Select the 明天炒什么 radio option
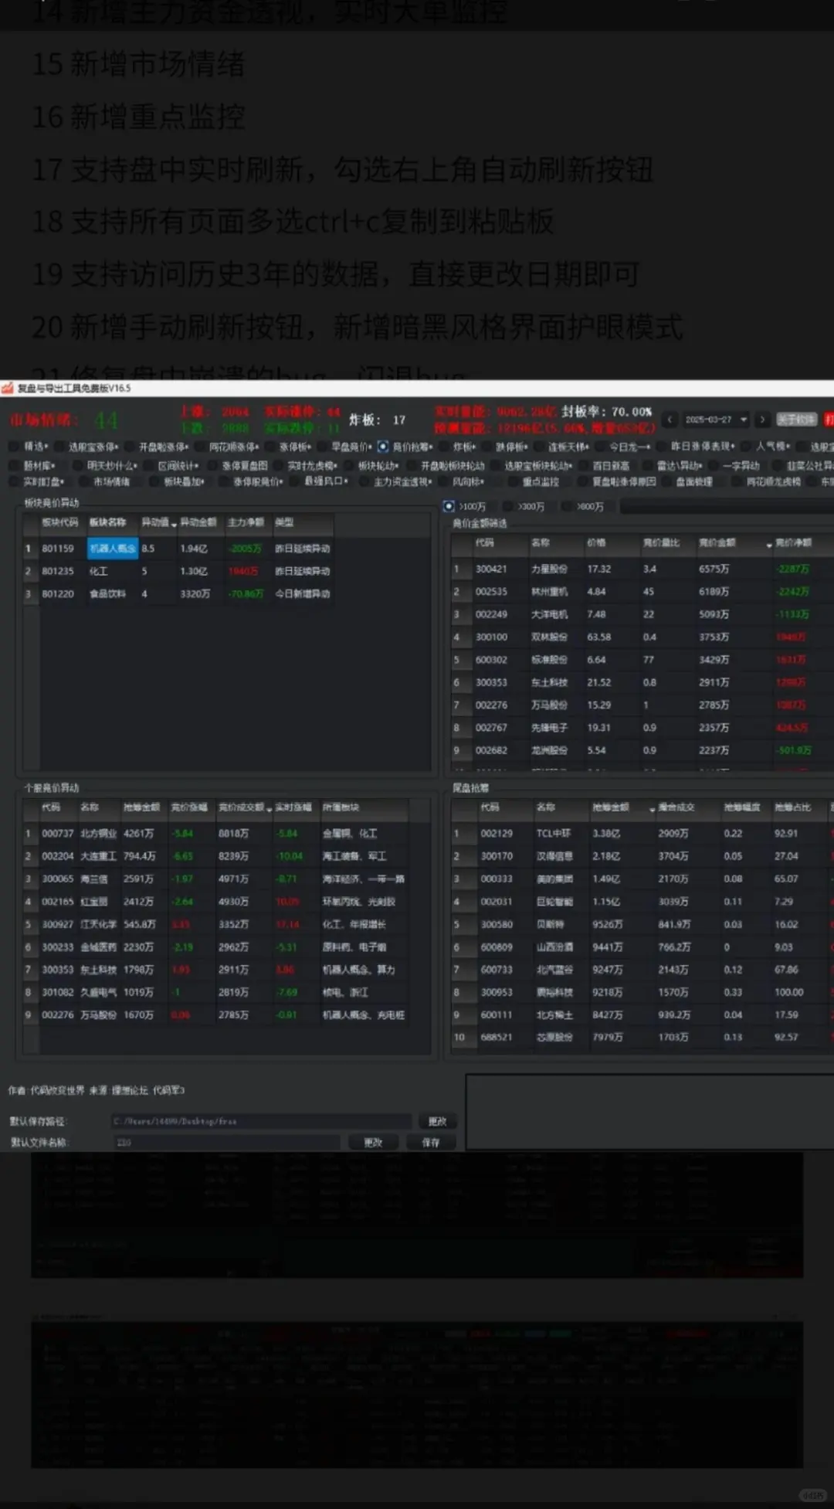 tap(106, 465)
